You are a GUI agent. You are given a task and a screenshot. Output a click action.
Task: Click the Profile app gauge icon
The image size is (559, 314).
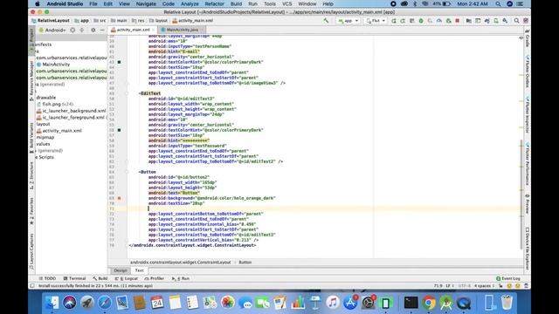click(x=439, y=21)
